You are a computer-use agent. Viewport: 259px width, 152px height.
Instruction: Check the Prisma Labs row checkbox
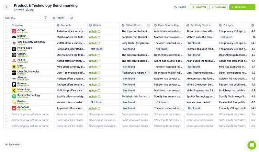tap(7, 49)
